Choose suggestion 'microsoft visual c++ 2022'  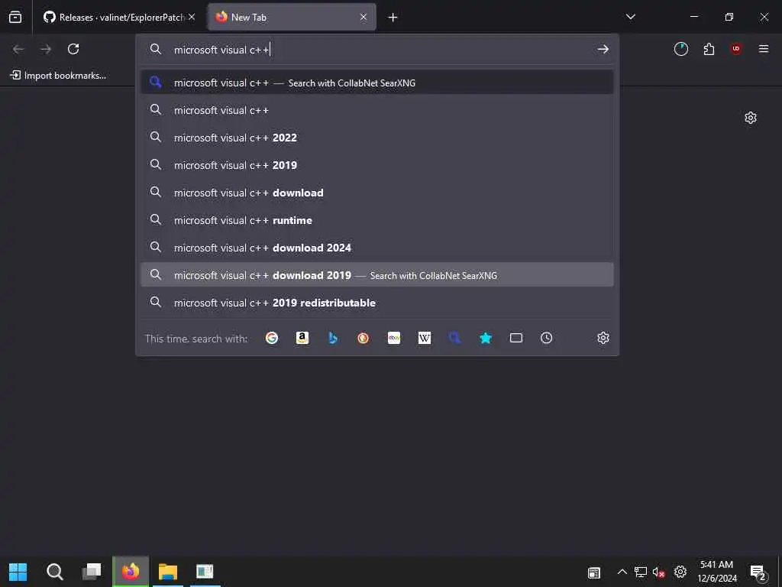pos(377,138)
